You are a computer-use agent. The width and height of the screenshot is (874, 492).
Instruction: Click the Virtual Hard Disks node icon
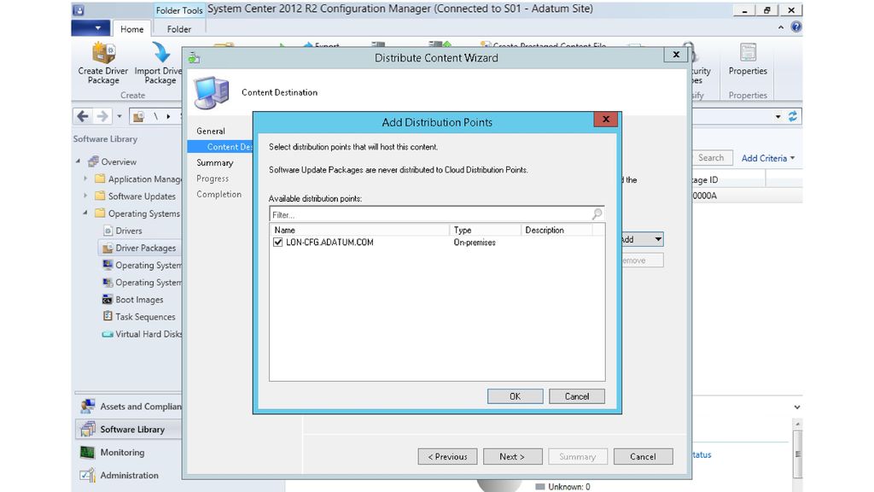(x=108, y=334)
